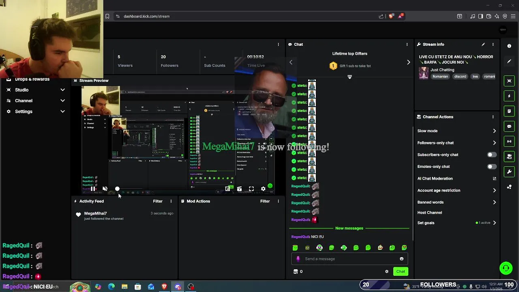Click Host Channel action

click(429, 213)
